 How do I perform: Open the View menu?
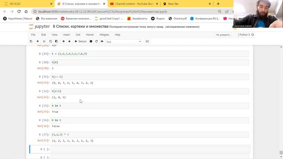pos(54,35)
